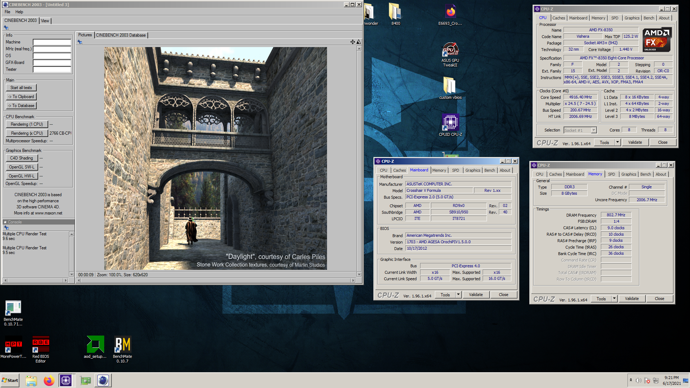Image resolution: width=690 pixels, height=388 pixels.
Task: Open SPD tab in Memory CPU-Z window
Action: (x=611, y=174)
